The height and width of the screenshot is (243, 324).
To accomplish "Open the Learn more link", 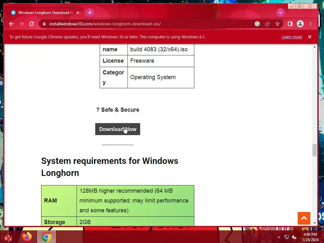I will (291, 37).
